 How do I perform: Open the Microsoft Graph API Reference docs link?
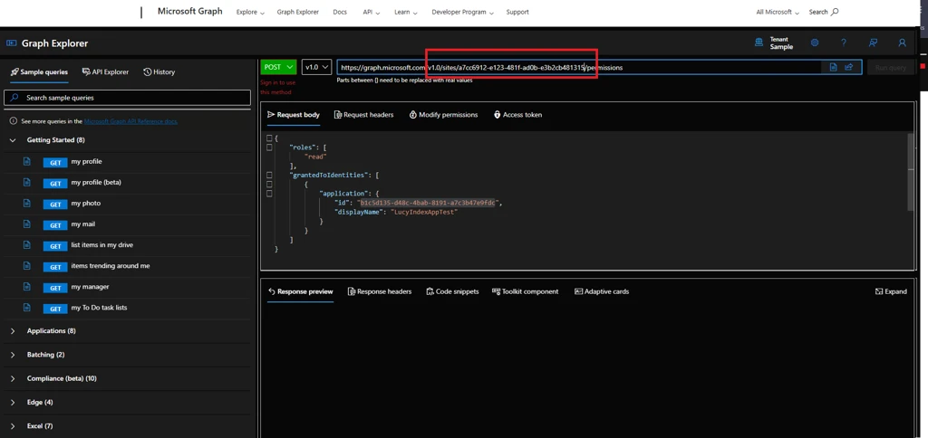(x=130, y=121)
